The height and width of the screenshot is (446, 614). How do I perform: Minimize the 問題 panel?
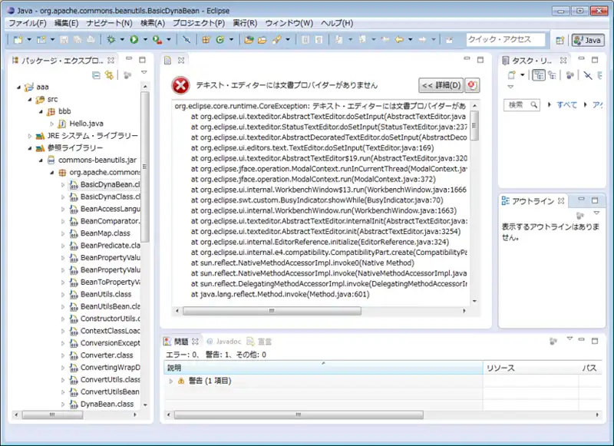pyautogui.click(x=581, y=340)
